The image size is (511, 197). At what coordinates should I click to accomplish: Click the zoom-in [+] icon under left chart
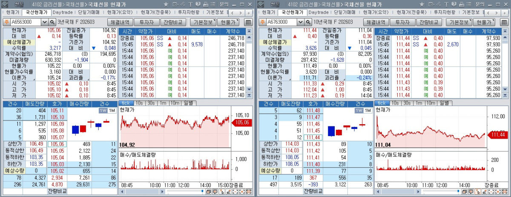coord(242,191)
